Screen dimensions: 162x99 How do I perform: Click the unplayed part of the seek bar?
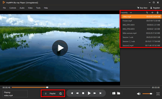99,87
